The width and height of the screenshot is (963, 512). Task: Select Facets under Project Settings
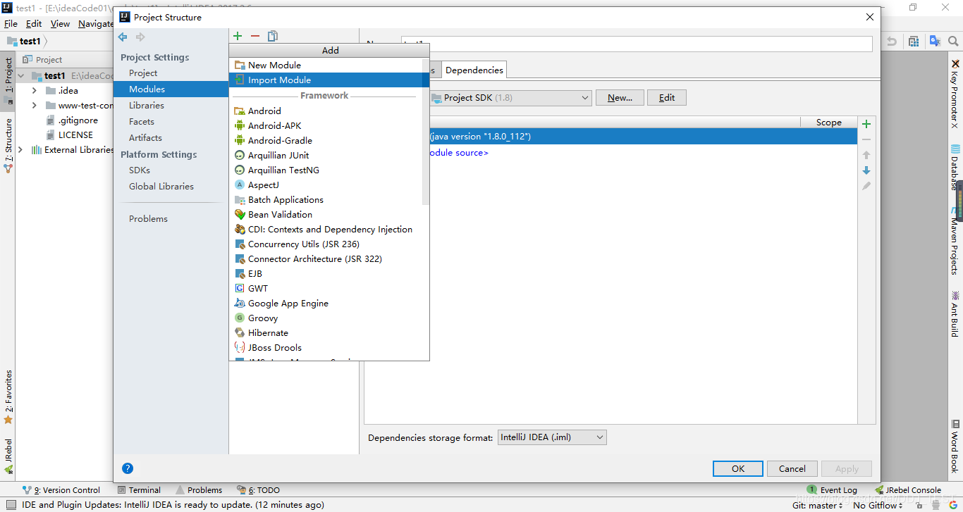click(x=142, y=121)
